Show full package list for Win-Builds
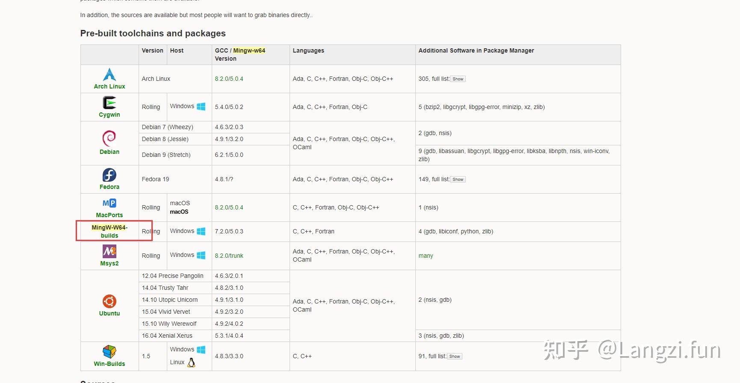740x383 pixels. 454,356
